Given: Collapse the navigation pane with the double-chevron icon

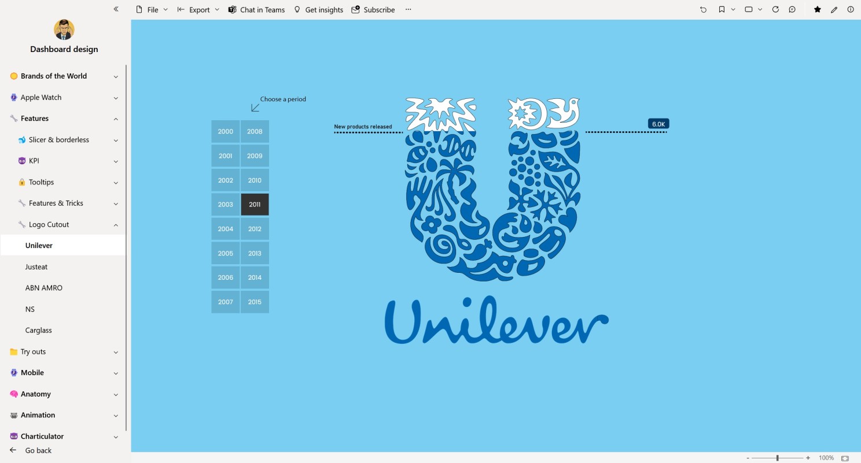Looking at the screenshot, I should (x=116, y=9).
